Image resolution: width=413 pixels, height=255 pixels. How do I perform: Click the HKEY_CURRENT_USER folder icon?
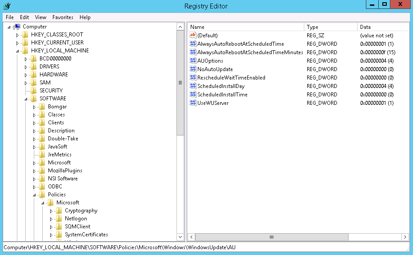[x=25, y=43]
